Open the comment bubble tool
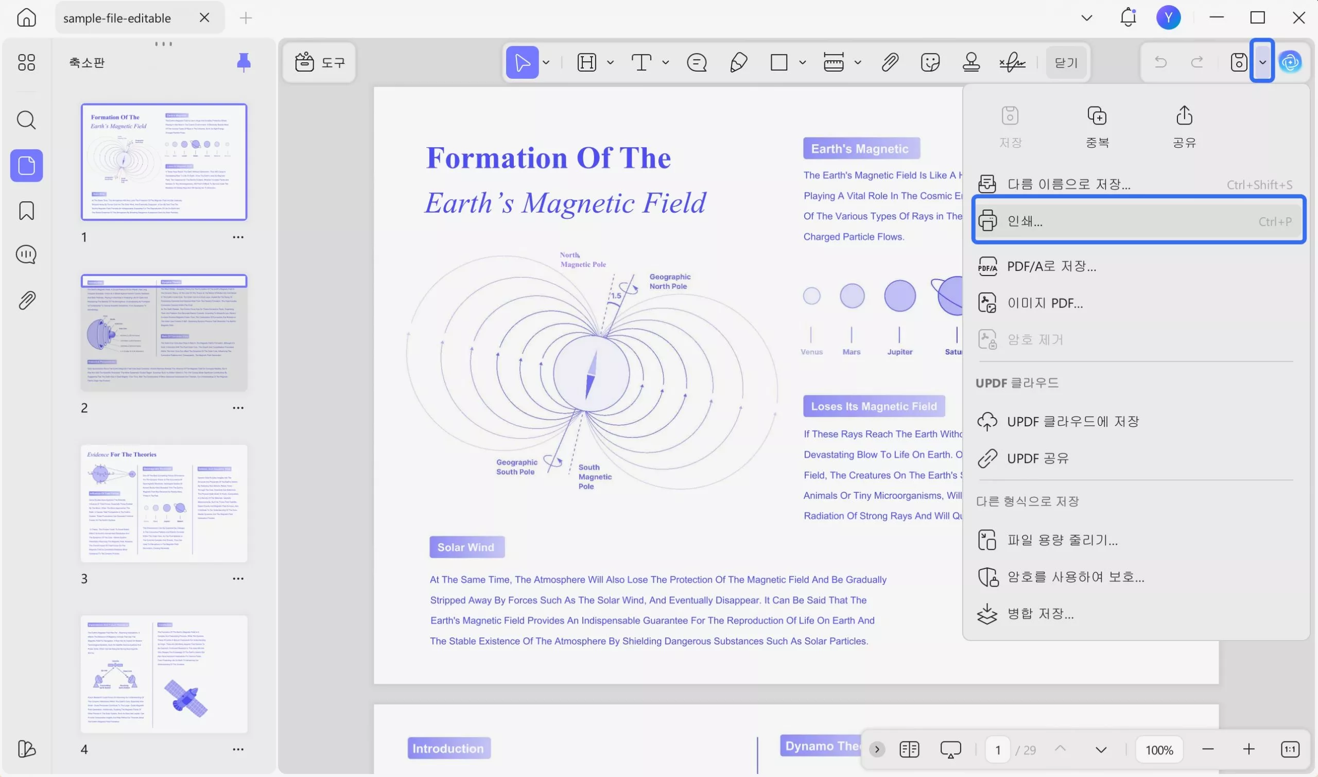This screenshot has width=1318, height=777. 697,62
